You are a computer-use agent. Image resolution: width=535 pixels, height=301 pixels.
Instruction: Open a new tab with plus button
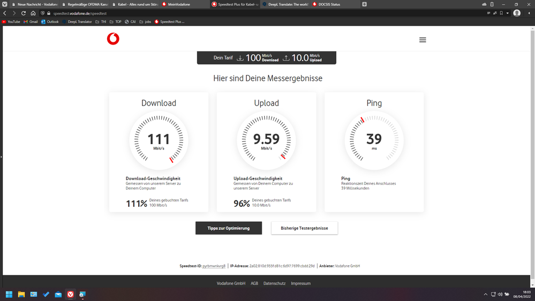[364, 4]
